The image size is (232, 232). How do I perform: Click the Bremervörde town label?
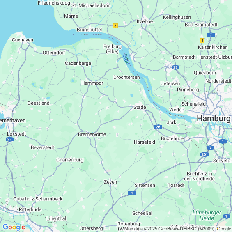pyautogui.click(x=92, y=134)
